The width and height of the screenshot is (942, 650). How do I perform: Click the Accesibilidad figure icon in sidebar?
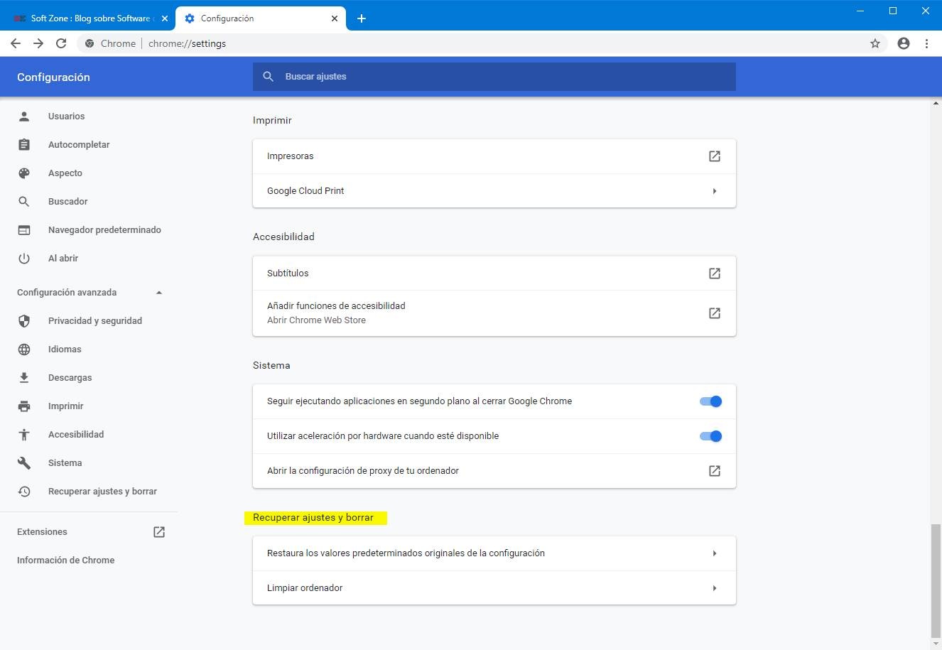(x=24, y=435)
